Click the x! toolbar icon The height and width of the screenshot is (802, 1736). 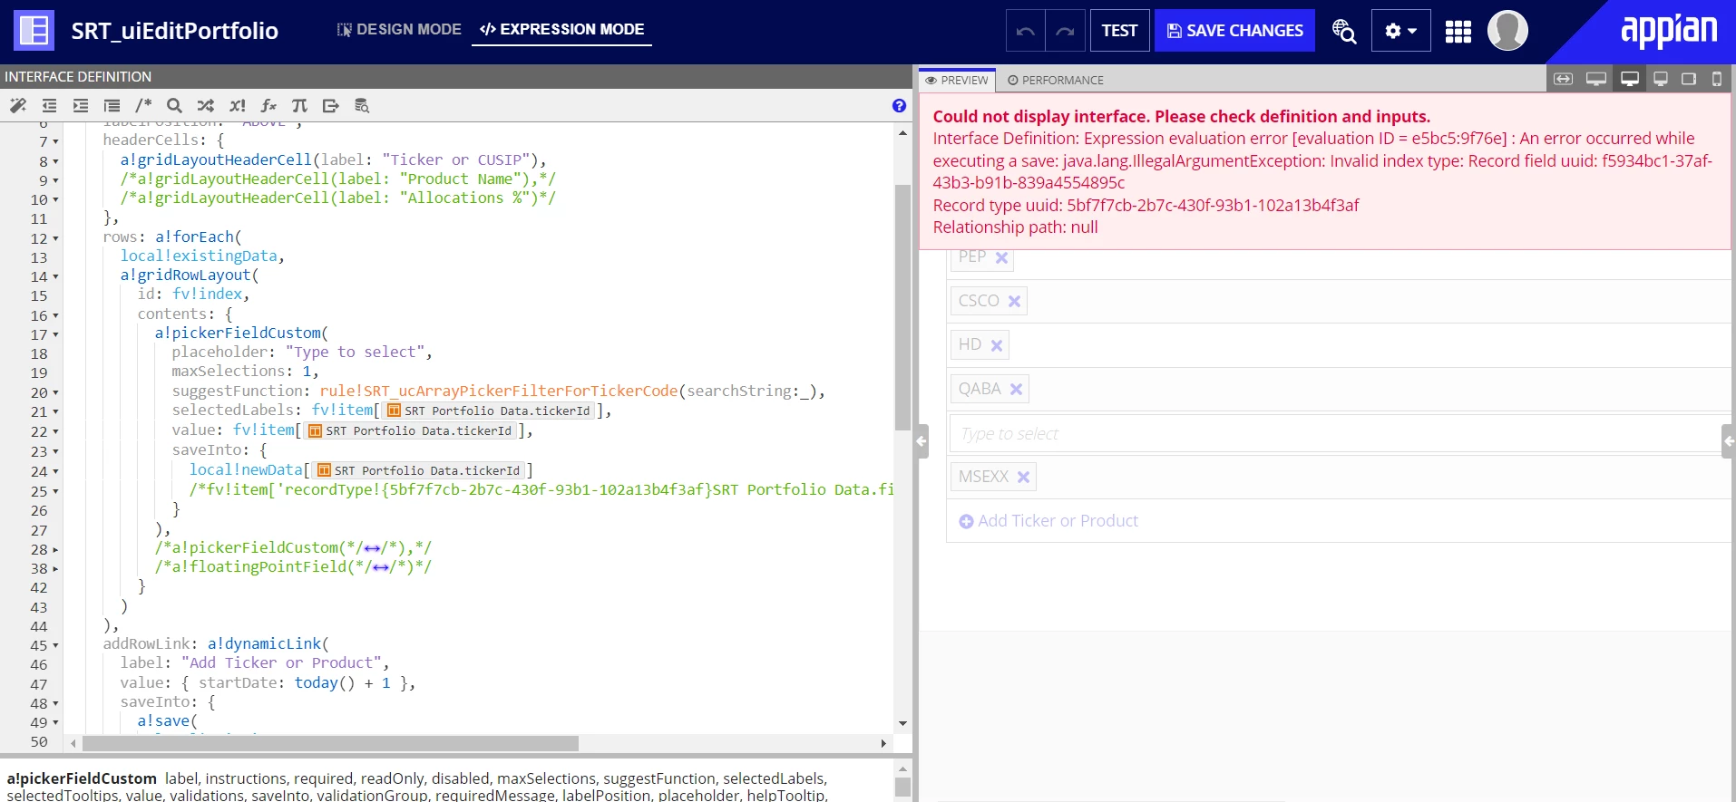click(x=238, y=106)
